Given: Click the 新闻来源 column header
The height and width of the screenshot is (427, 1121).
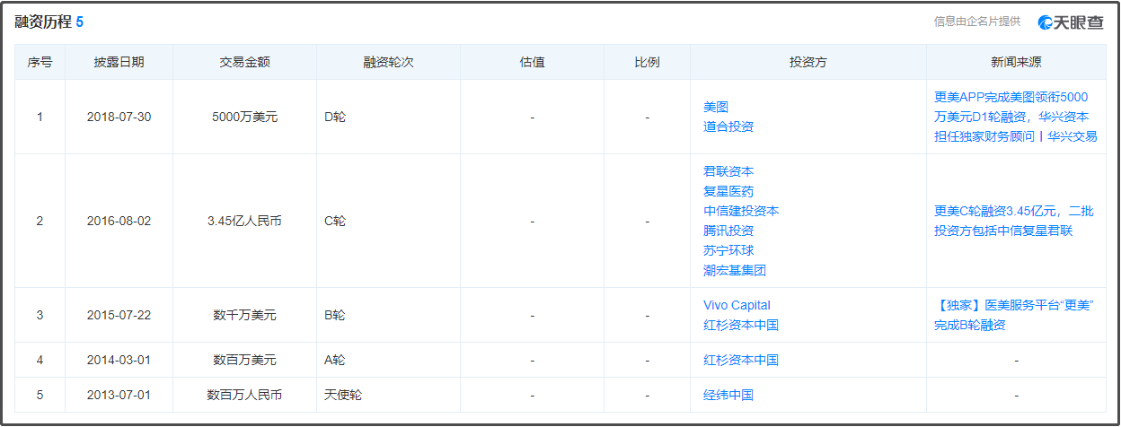Looking at the screenshot, I should 1016,63.
